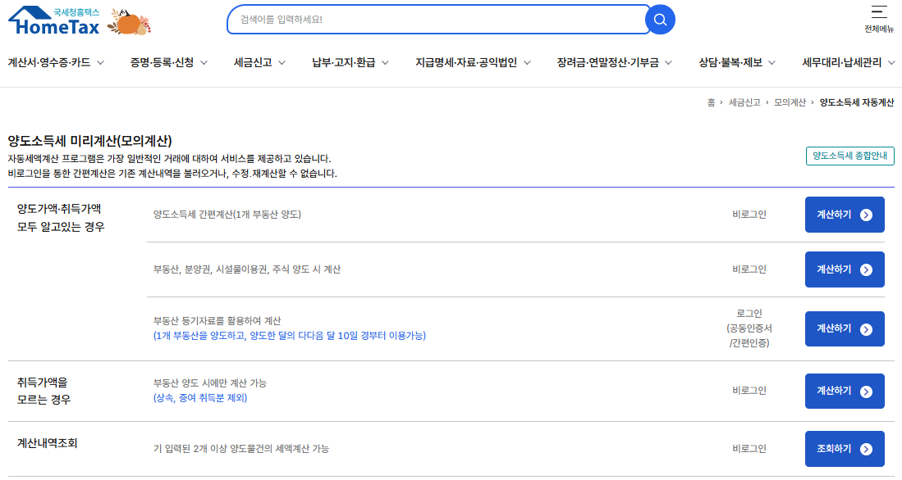The height and width of the screenshot is (480, 902).
Task: Click 계산하기 for 부동산, 분양권, 시설물이용권, 주식 양도
Action: 845,269
